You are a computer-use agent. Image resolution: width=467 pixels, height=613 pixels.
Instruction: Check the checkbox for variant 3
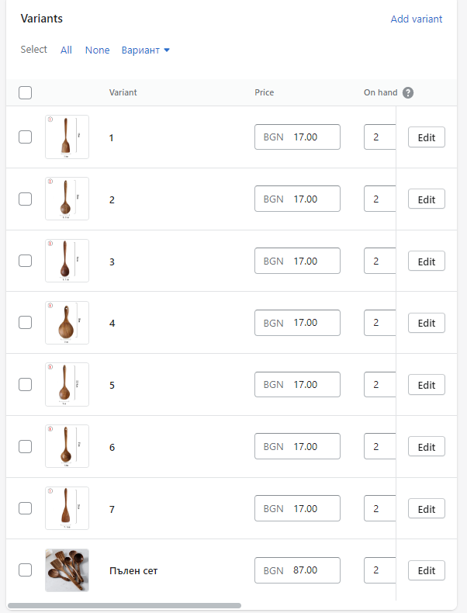point(26,261)
